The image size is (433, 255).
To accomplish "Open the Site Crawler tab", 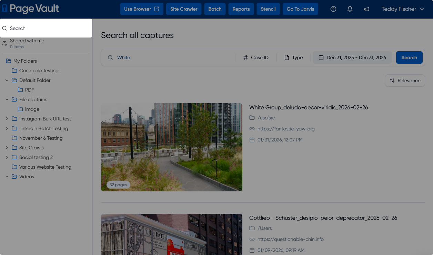I will [x=184, y=9].
